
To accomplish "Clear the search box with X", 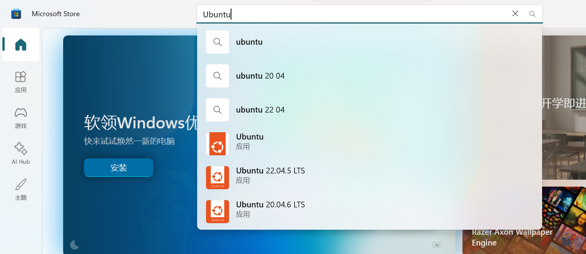I will (x=515, y=14).
